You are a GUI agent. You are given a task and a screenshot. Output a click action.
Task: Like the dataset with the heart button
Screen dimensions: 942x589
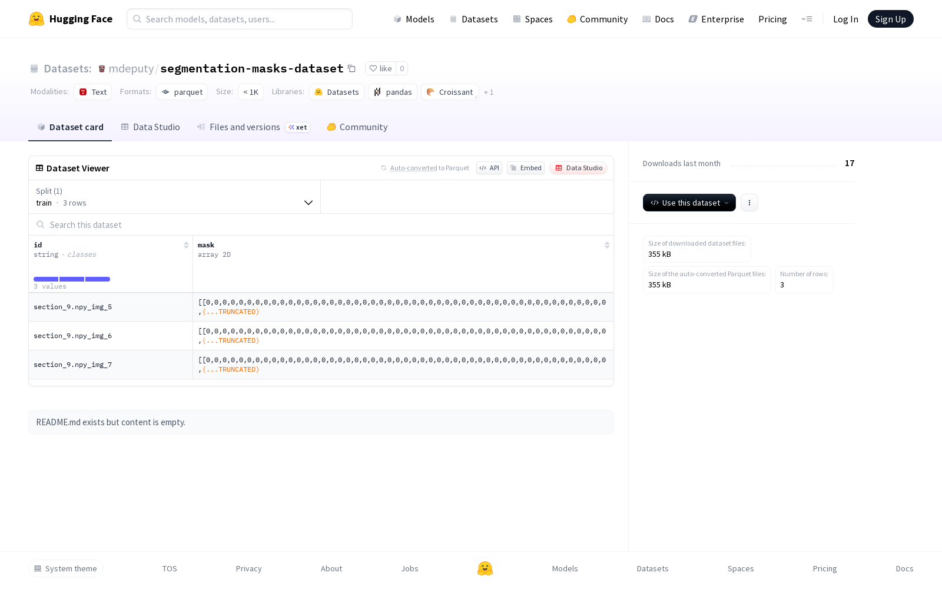coord(380,68)
